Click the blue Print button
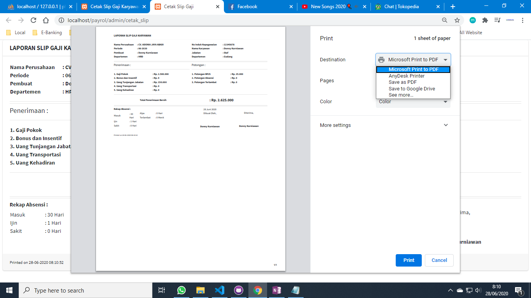The height and width of the screenshot is (298, 531). coord(409,260)
